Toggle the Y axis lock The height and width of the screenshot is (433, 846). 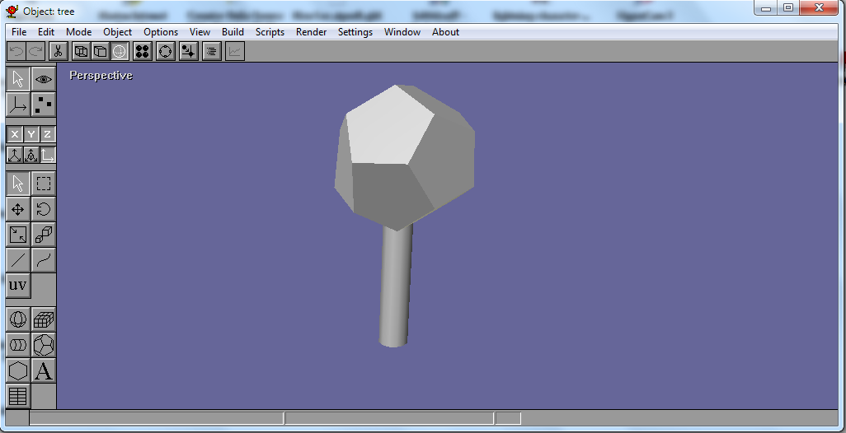[x=31, y=134]
